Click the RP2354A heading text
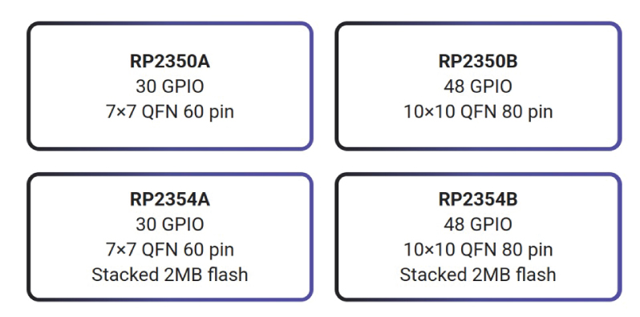This screenshot has width=640, height=317. pos(170,199)
